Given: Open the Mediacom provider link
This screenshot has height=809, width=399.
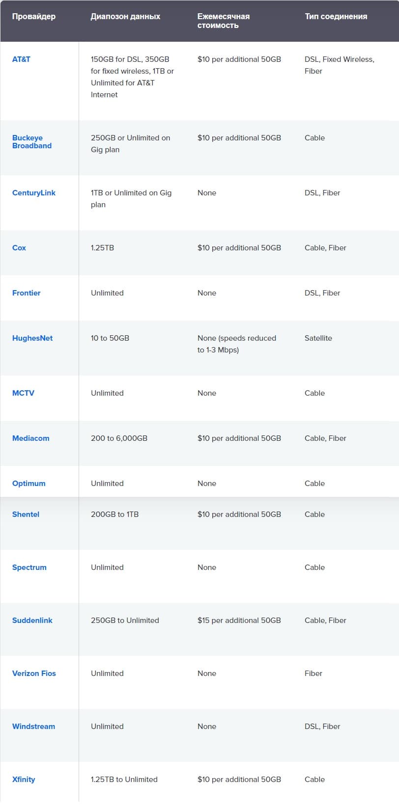Looking at the screenshot, I should point(31,438).
